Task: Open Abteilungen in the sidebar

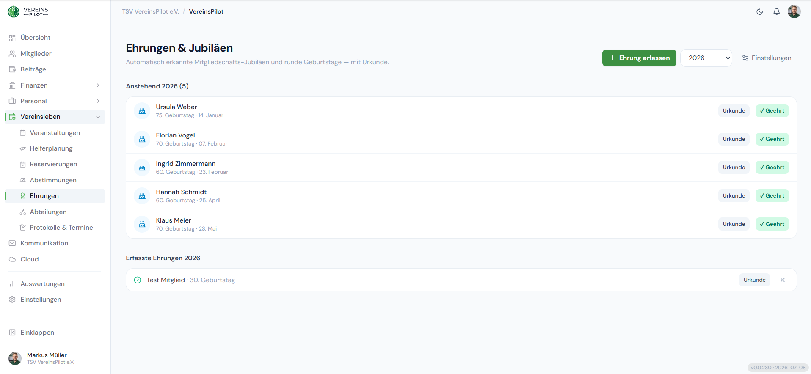Action: point(55,212)
